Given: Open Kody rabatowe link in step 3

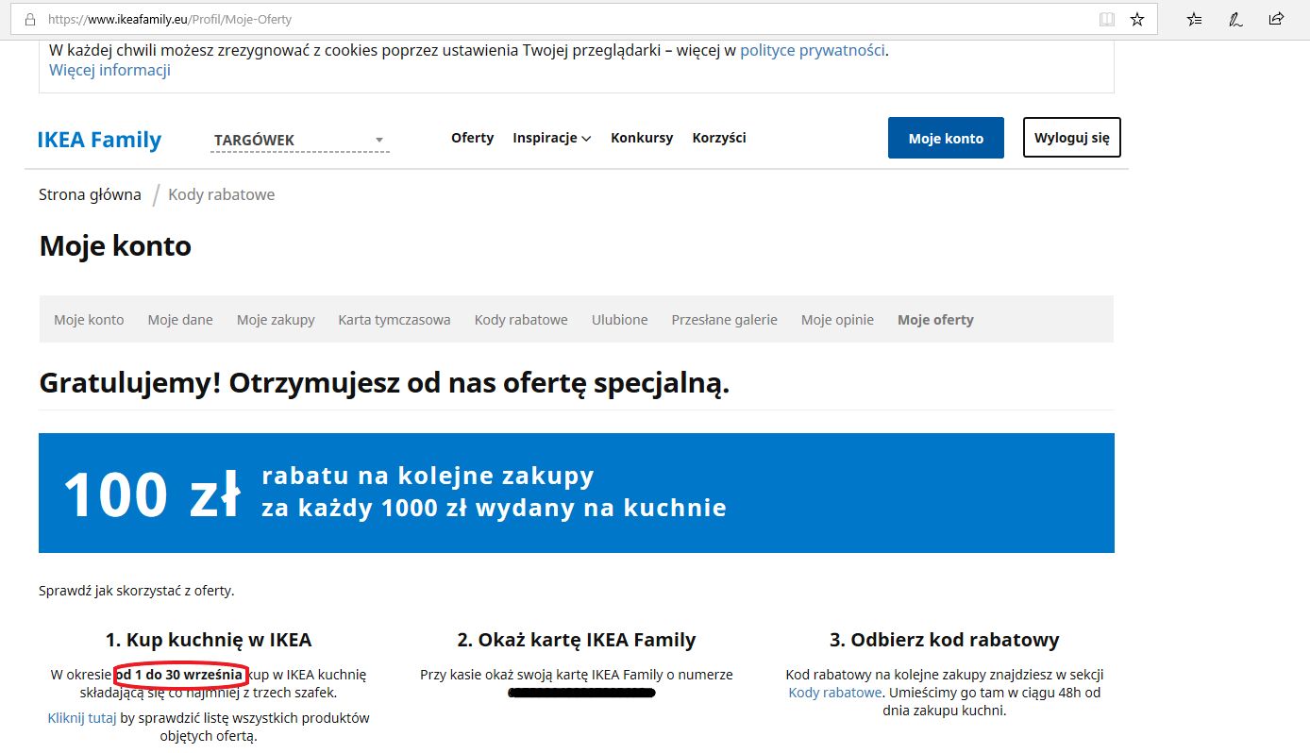Looking at the screenshot, I should click(x=835, y=693).
